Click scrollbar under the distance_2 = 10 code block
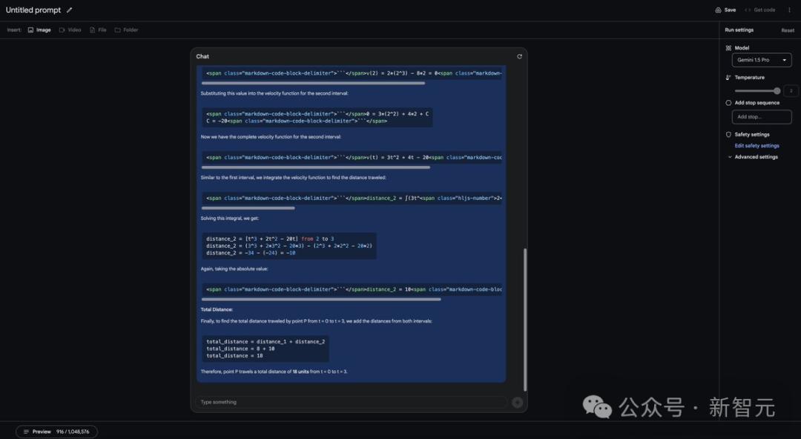 point(321,299)
